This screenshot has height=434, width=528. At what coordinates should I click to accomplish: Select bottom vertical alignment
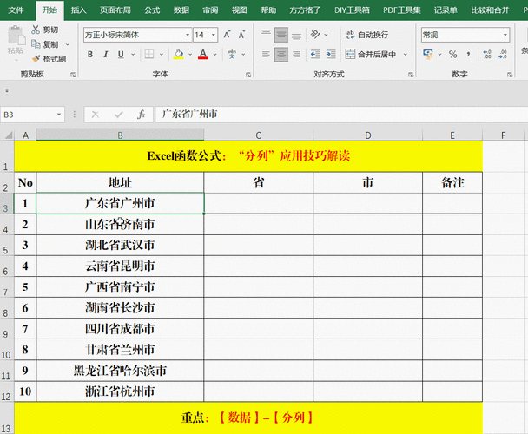[296, 35]
